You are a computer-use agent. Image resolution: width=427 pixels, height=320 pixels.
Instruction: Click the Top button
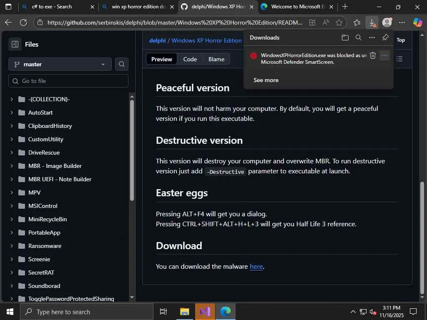[x=401, y=40]
